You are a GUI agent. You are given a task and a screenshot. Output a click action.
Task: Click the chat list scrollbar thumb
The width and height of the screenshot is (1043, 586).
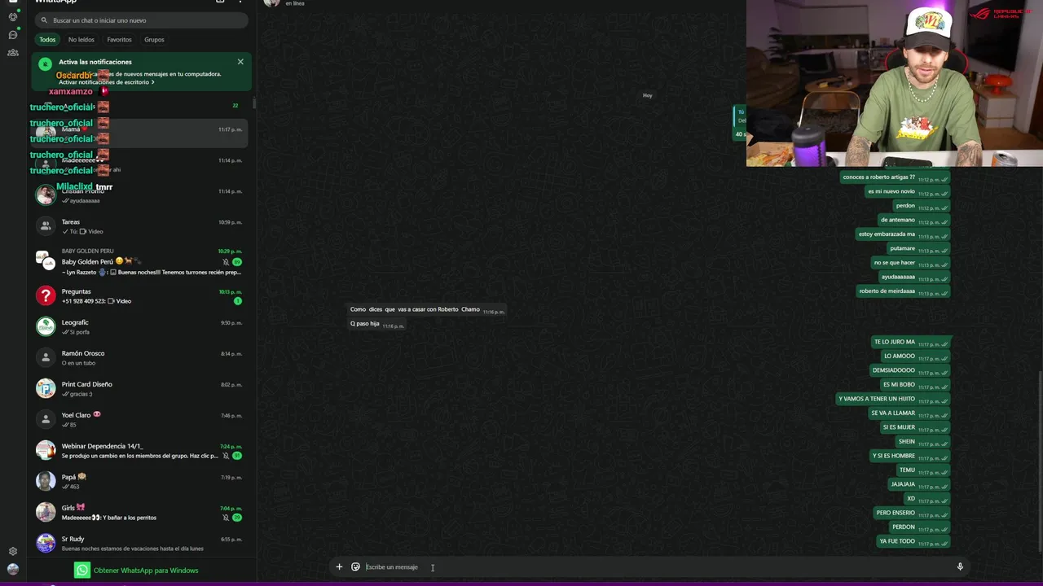(254, 103)
